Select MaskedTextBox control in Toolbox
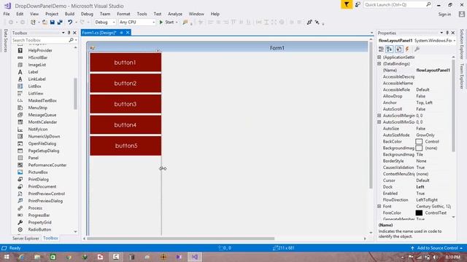The width and height of the screenshot is (467, 262). point(42,100)
